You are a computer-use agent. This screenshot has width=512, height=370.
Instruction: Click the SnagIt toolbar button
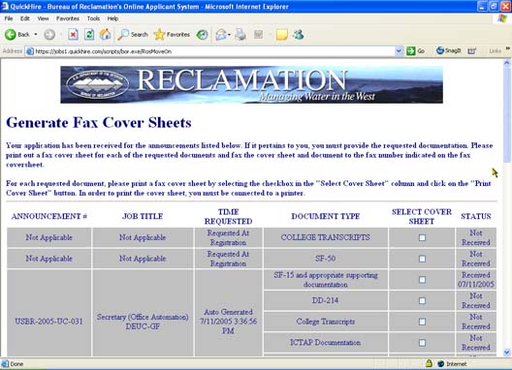click(449, 50)
